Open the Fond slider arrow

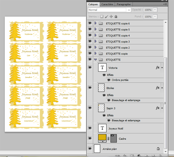click(x=155, y=16)
